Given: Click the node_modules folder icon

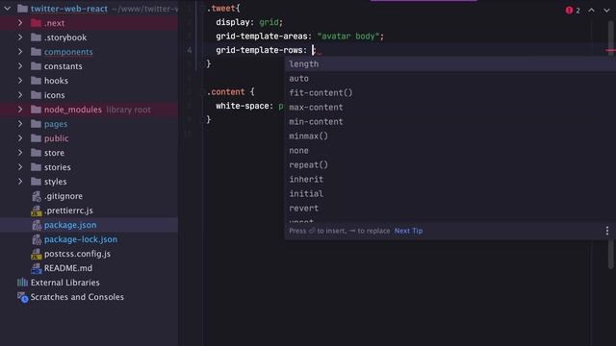Looking at the screenshot, I should coord(36,110).
